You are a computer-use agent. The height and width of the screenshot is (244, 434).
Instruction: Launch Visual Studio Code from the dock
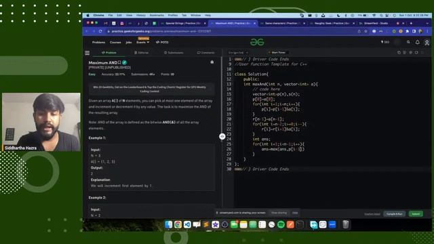[187, 224]
